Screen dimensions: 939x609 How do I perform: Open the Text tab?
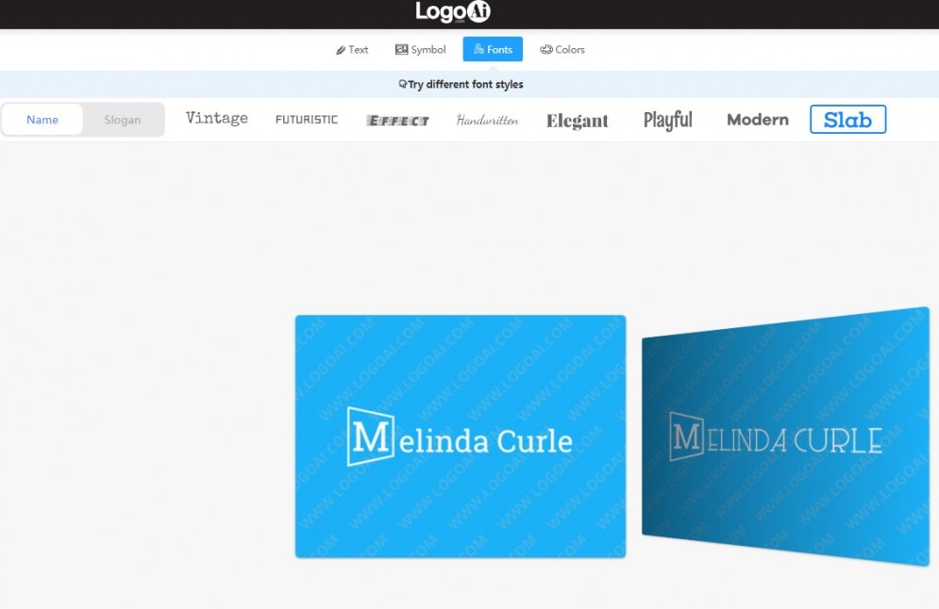click(352, 50)
